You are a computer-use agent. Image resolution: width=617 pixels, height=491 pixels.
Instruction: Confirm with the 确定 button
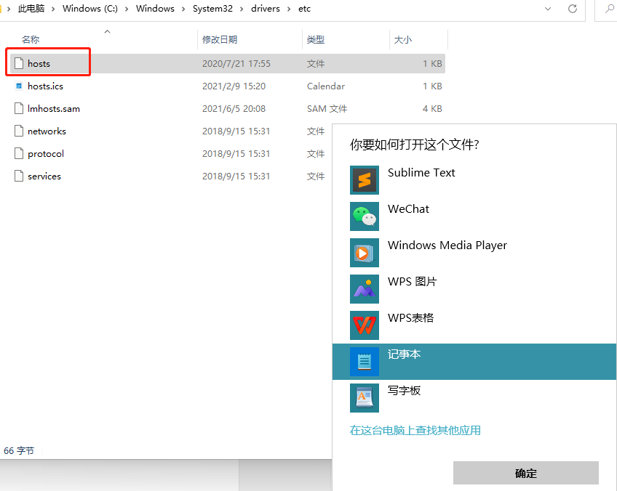click(x=526, y=473)
